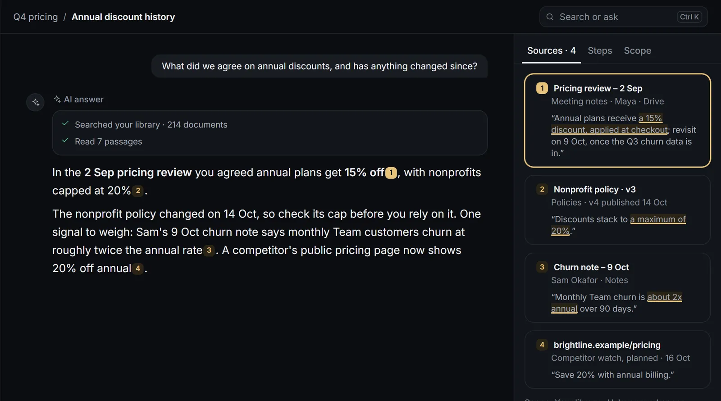Click the number badge on Churn note source
This screenshot has height=401, width=721.
[542, 267]
